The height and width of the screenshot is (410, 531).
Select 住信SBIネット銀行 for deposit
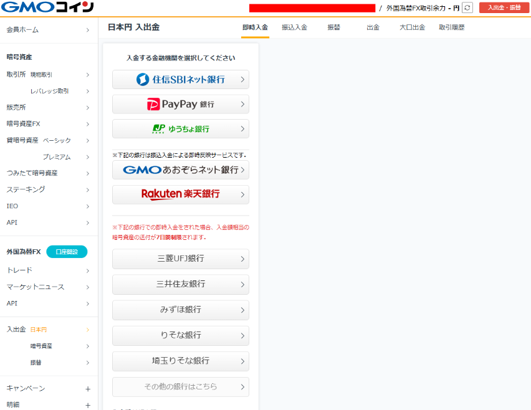click(181, 80)
